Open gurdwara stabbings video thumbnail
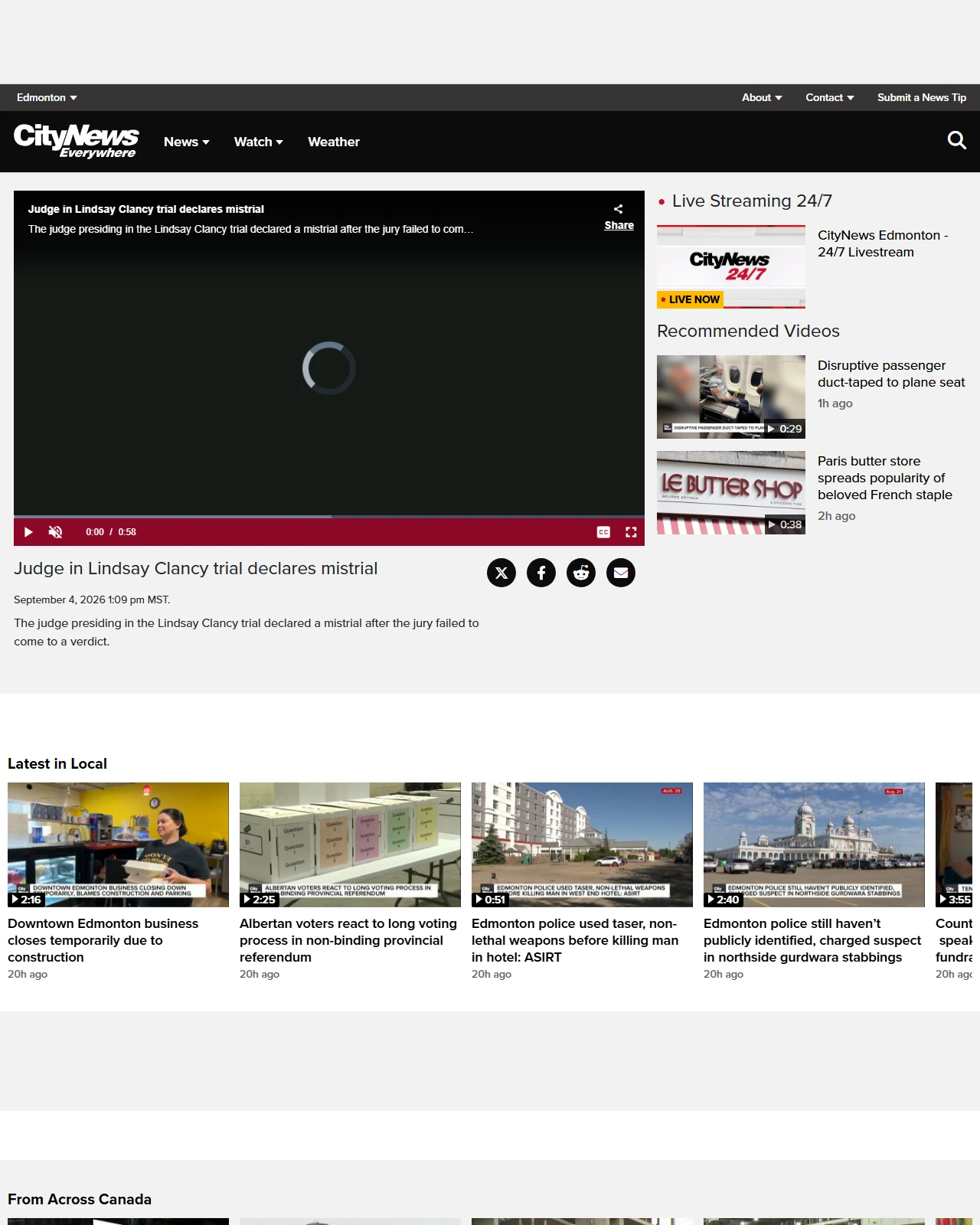Viewport: 980px width, 1225px height. (814, 844)
